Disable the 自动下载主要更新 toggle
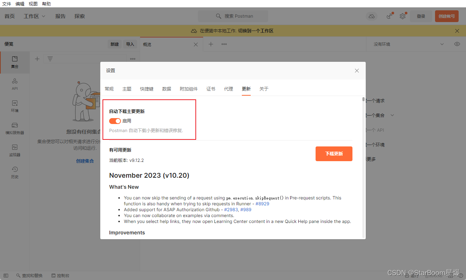 [x=115, y=121]
